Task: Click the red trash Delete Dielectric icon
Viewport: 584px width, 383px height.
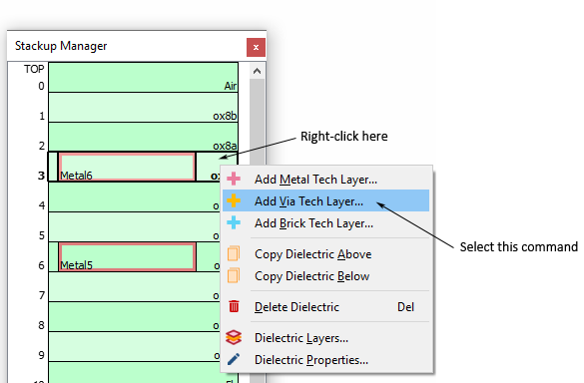Action: (x=234, y=306)
